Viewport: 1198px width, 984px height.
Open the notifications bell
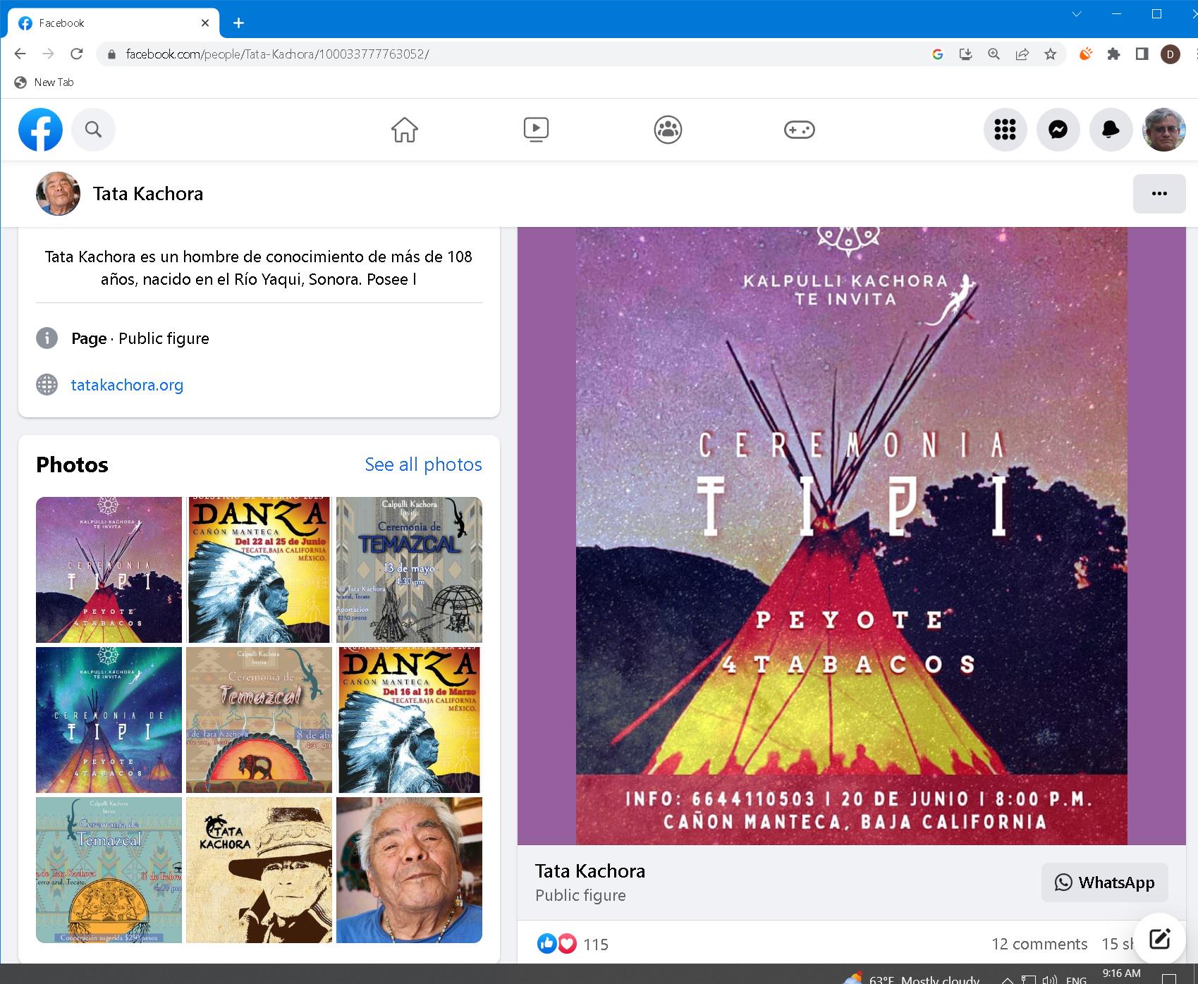[x=1111, y=130]
